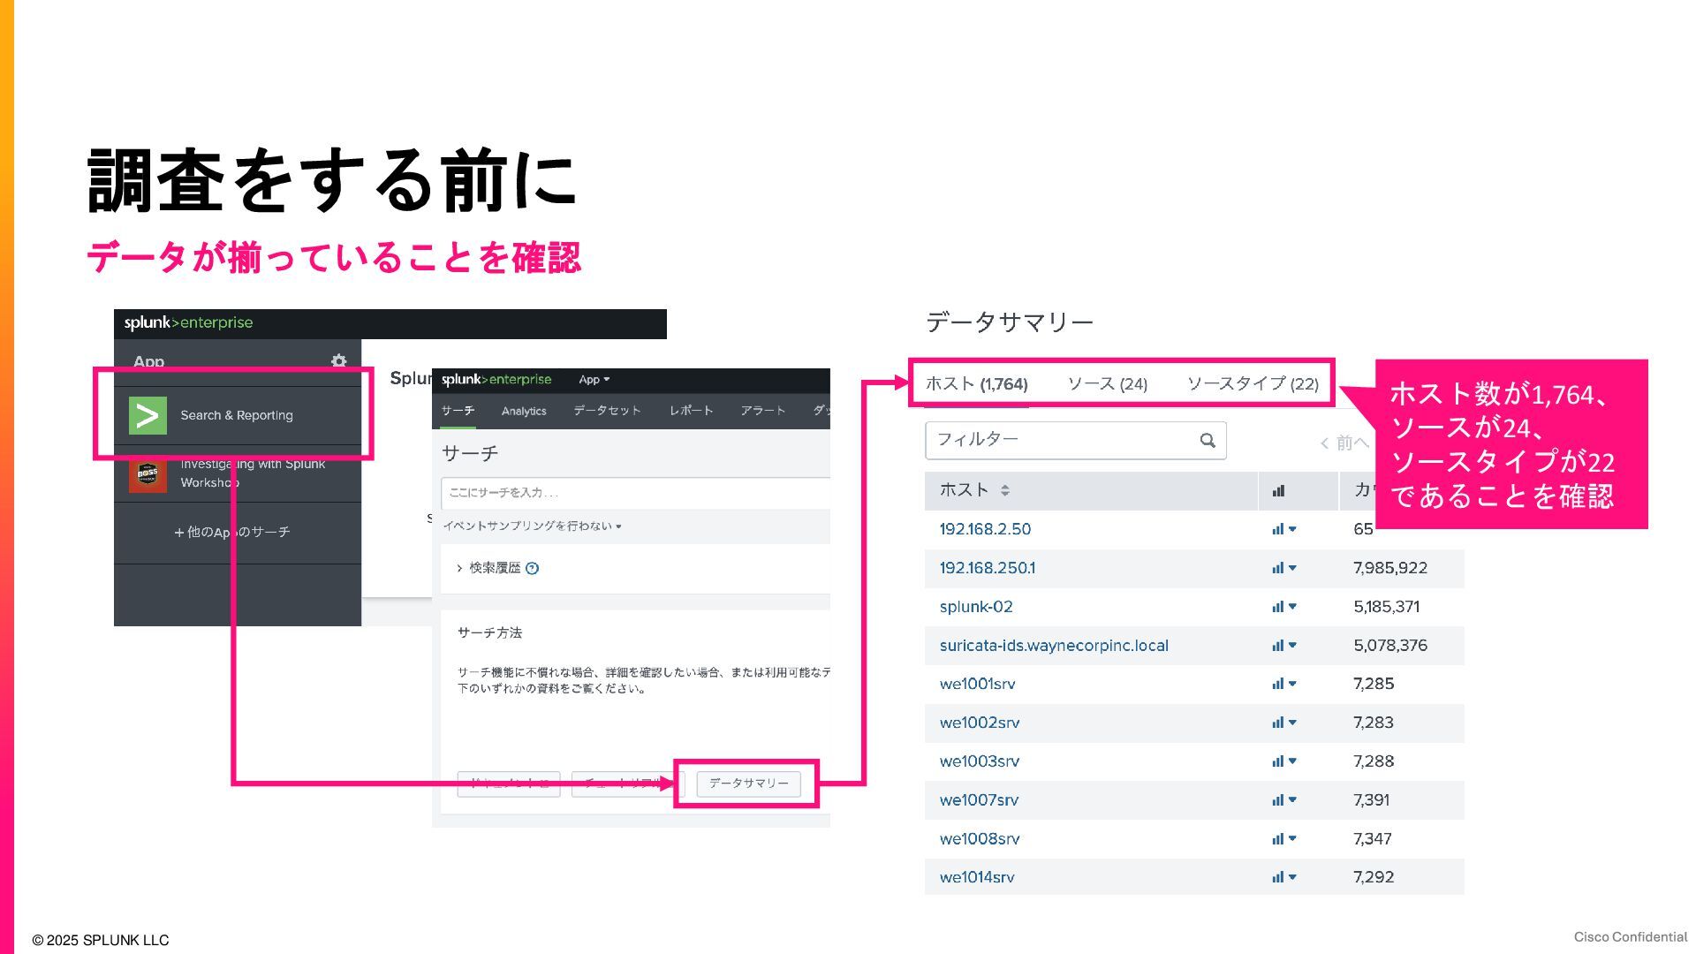Open the イベントサンプリングを行わない dropdown
The height and width of the screenshot is (954, 1696).
tap(532, 526)
